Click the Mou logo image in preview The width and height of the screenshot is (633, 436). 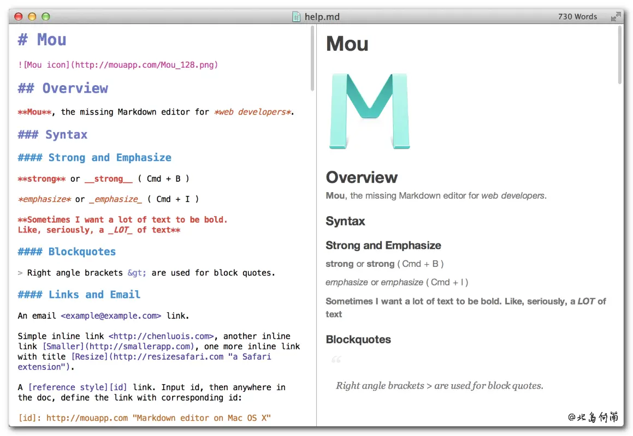(x=370, y=111)
